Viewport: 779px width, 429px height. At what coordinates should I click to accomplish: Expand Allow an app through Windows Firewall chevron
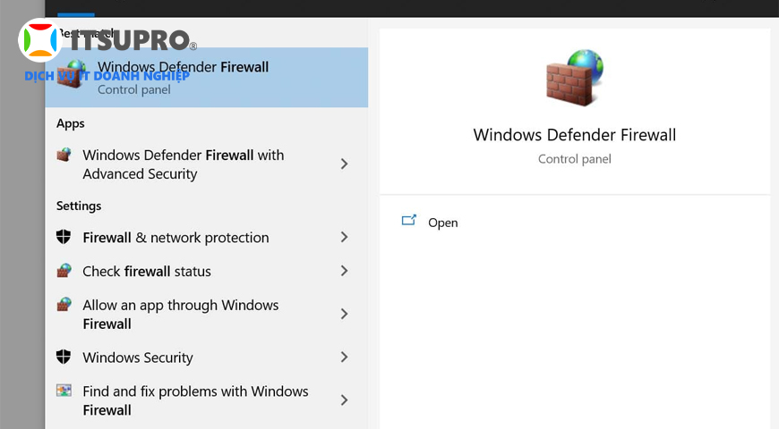pyautogui.click(x=345, y=314)
